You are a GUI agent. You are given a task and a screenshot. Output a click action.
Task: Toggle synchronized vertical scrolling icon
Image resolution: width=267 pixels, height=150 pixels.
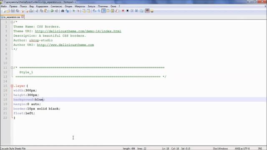point(84,11)
